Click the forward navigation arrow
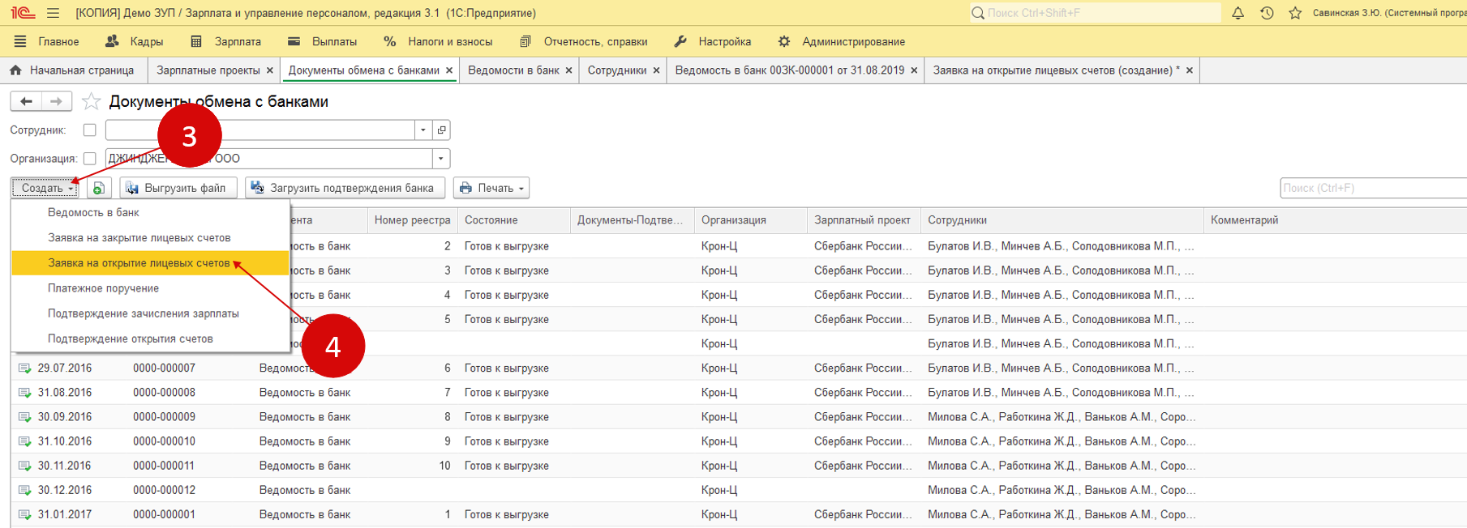1467x528 pixels. tap(56, 101)
